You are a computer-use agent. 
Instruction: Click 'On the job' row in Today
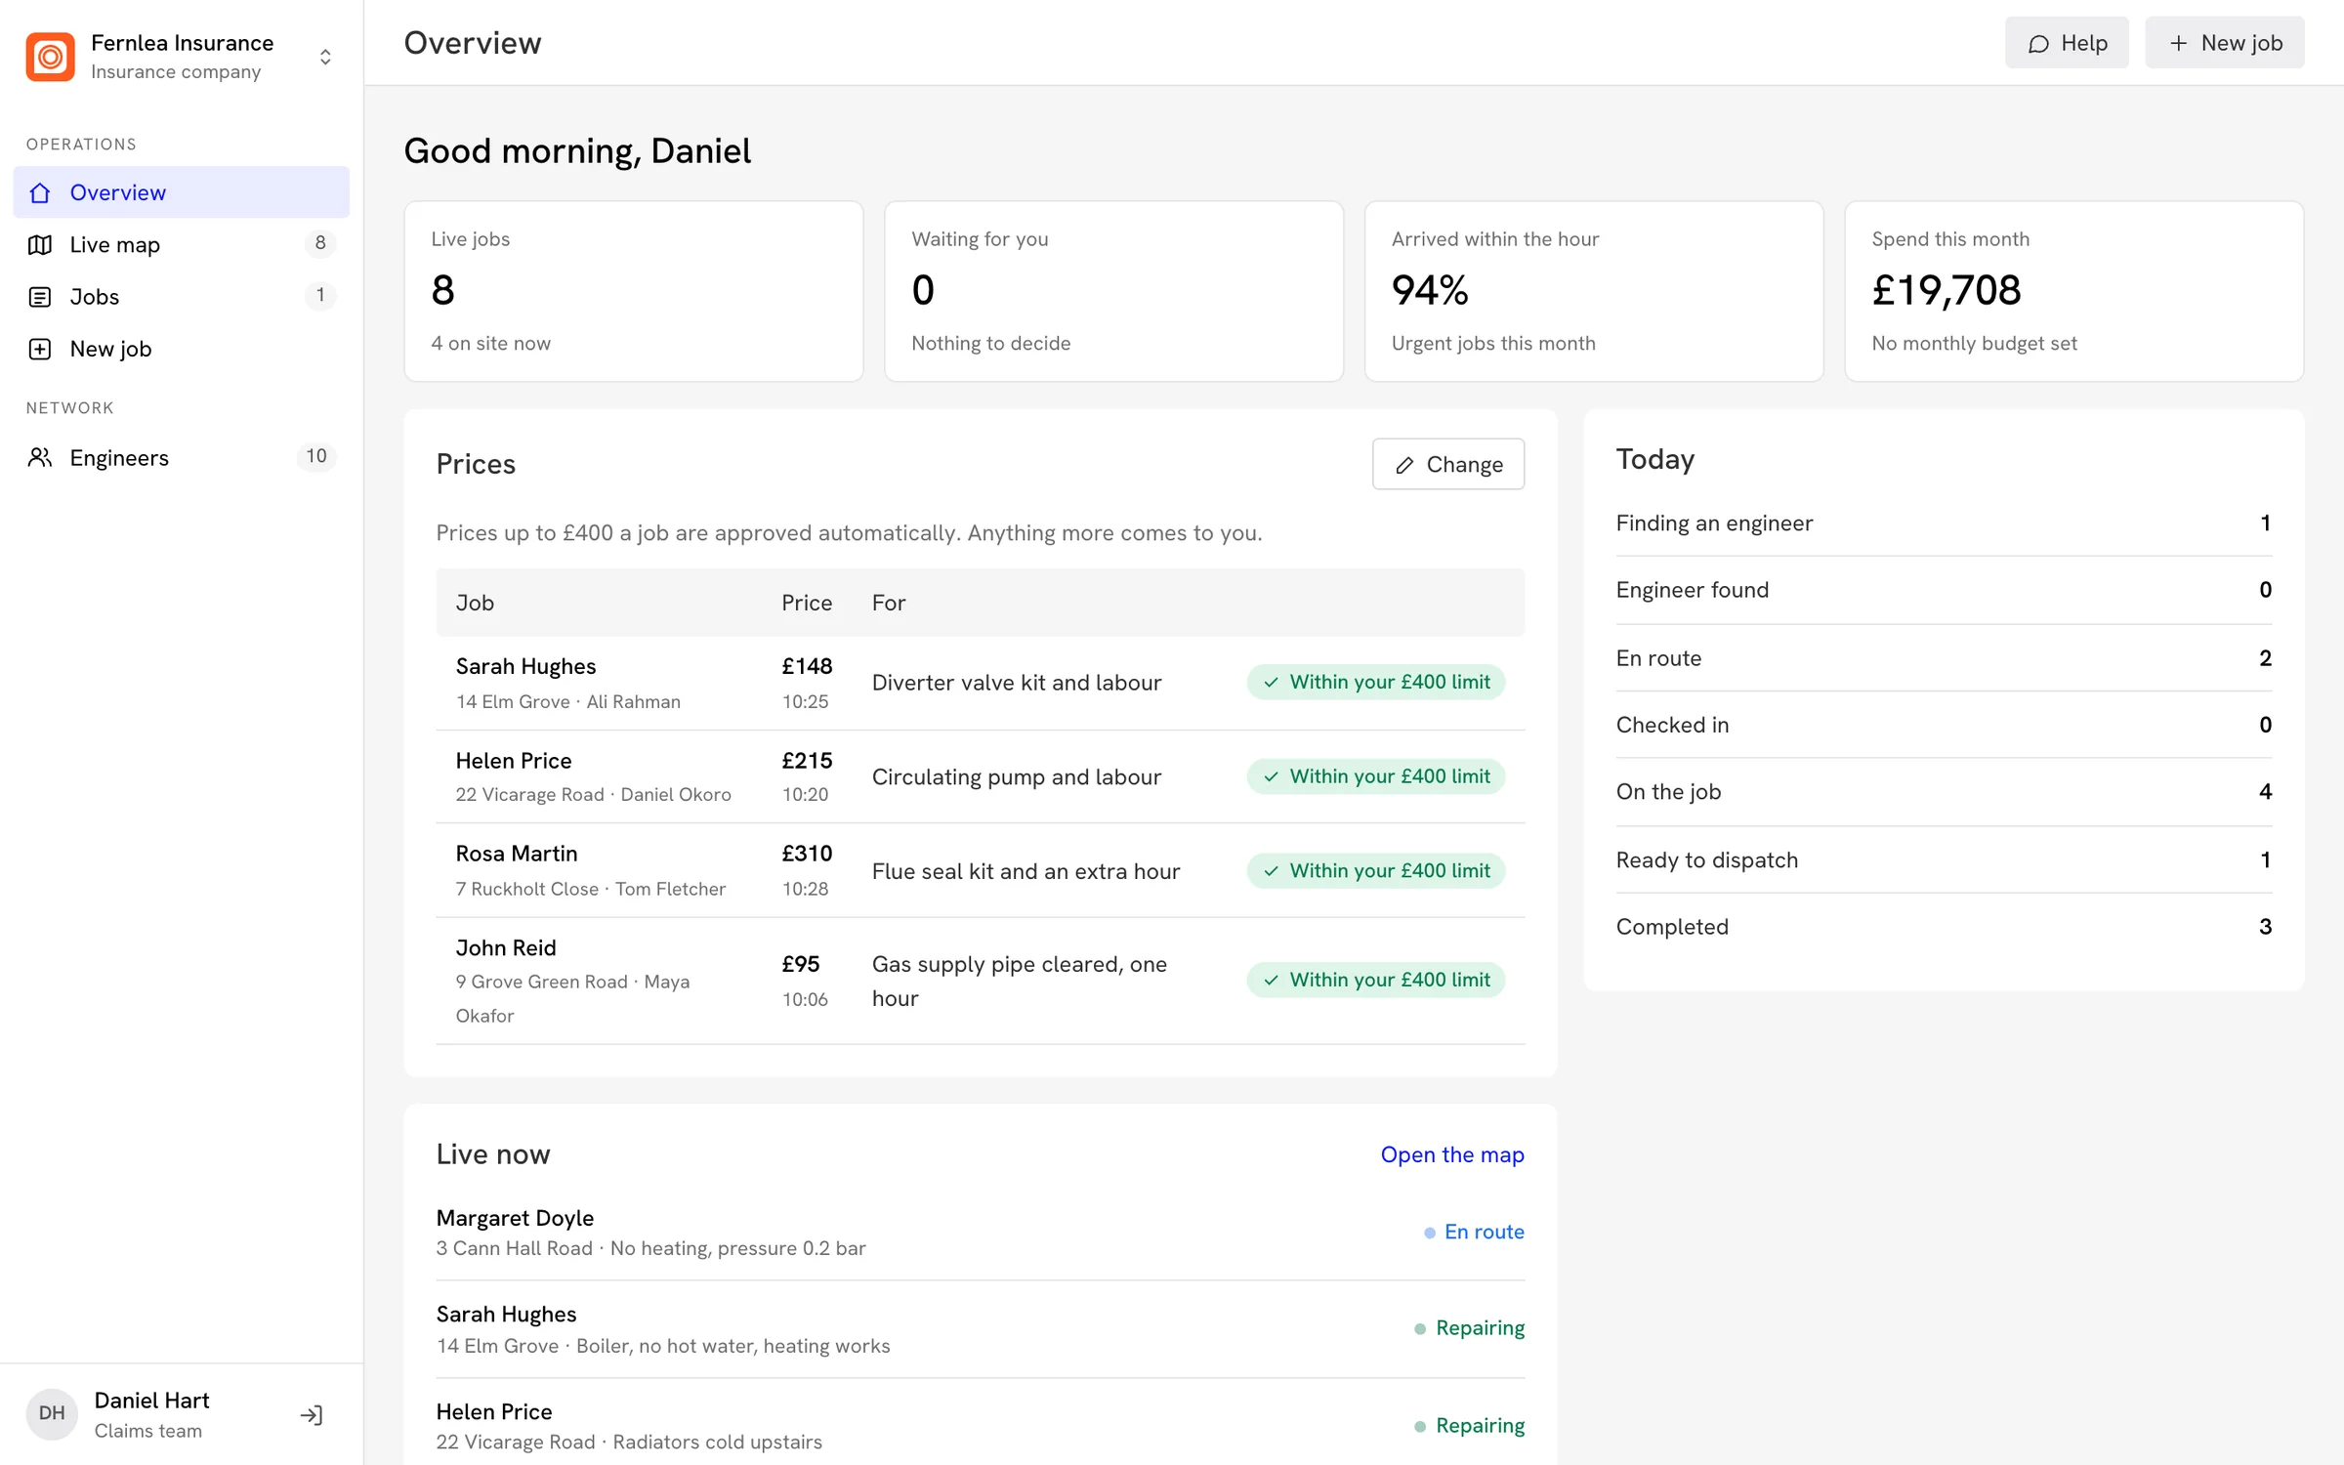[1944, 792]
